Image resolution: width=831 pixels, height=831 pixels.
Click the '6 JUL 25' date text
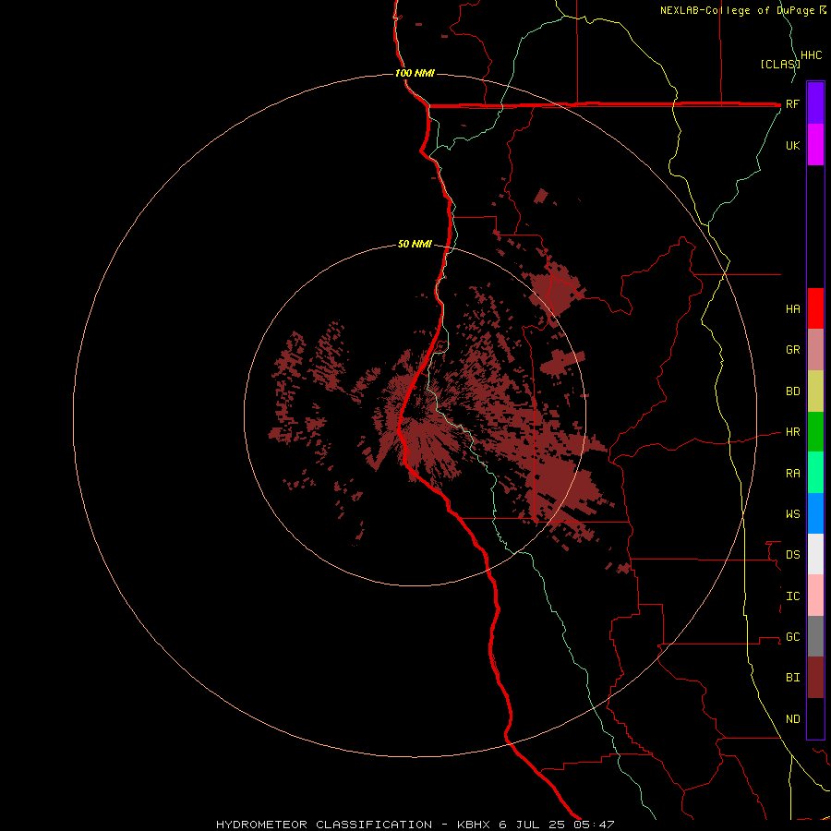[x=532, y=825]
